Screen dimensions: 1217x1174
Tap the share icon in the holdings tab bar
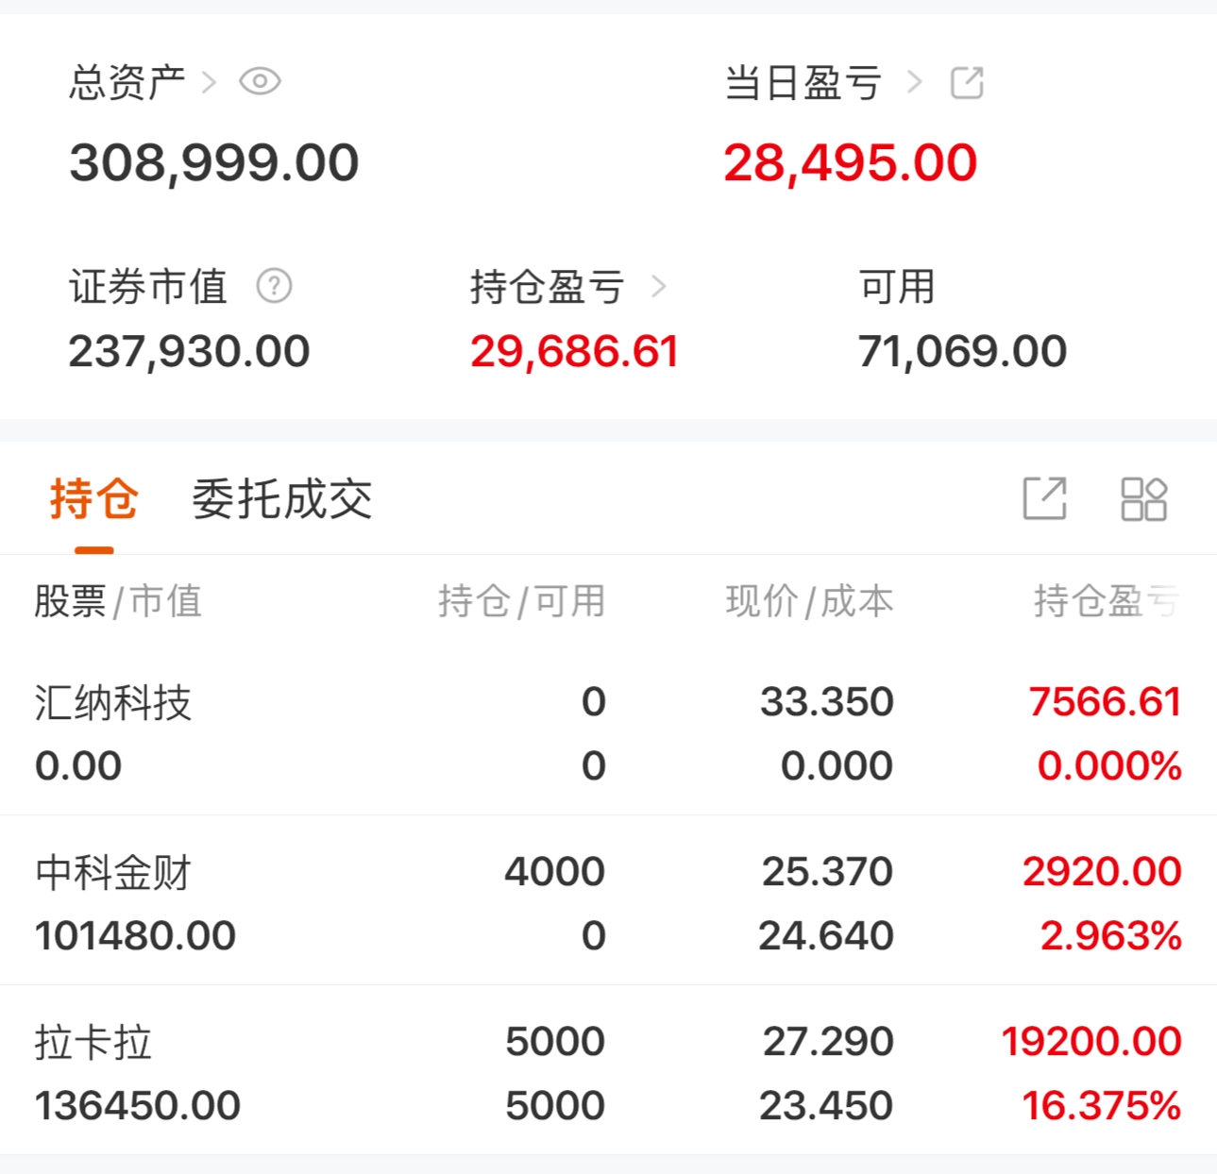coord(1045,498)
